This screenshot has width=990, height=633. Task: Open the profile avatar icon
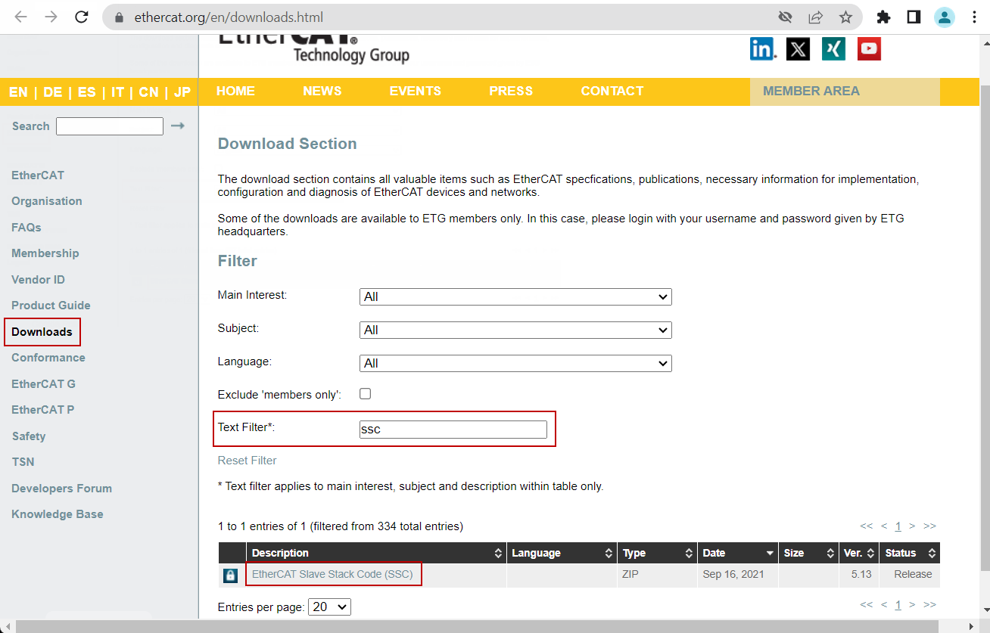coord(945,17)
